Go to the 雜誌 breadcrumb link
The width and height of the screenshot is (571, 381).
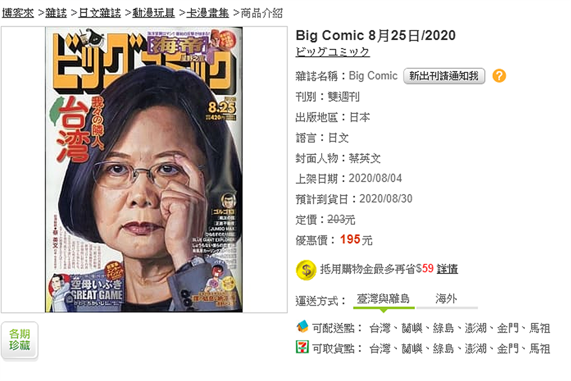(56, 13)
